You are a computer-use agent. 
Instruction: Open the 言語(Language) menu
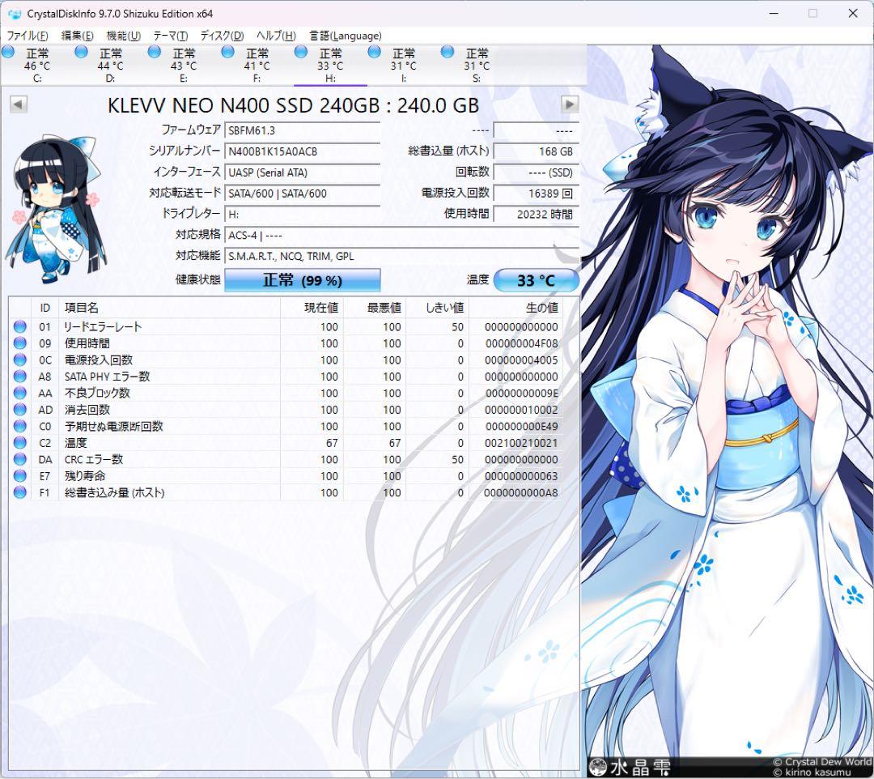click(x=346, y=36)
